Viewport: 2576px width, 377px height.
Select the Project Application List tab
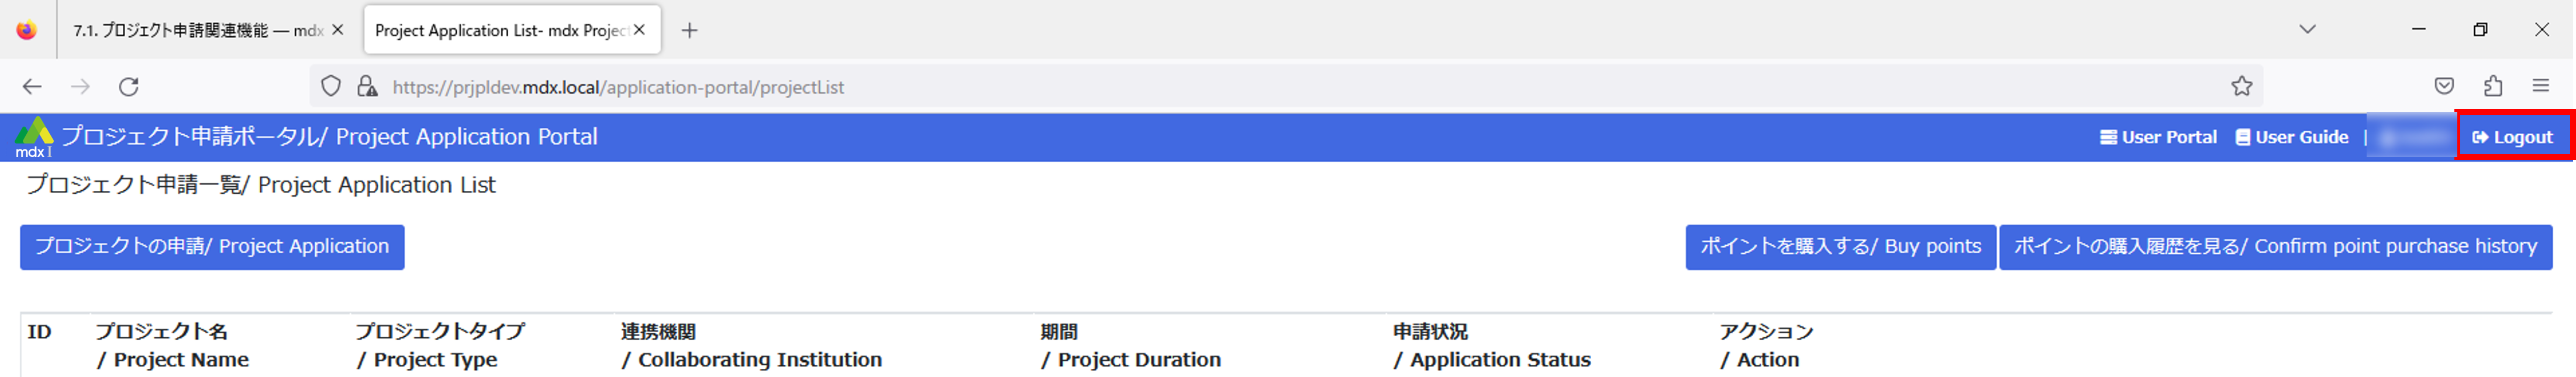[x=500, y=30]
